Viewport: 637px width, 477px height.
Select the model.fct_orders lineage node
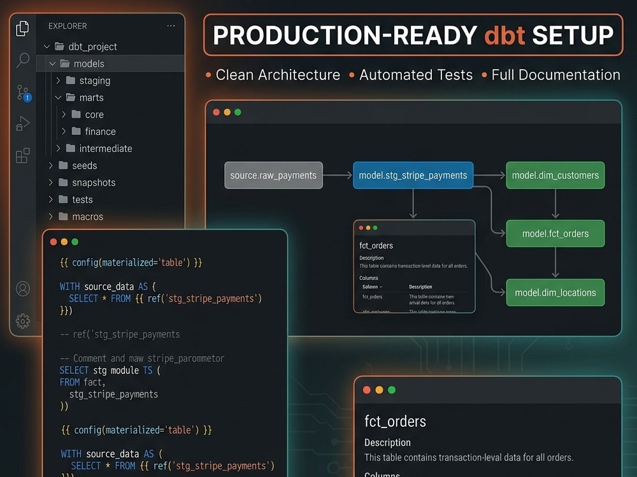555,233
